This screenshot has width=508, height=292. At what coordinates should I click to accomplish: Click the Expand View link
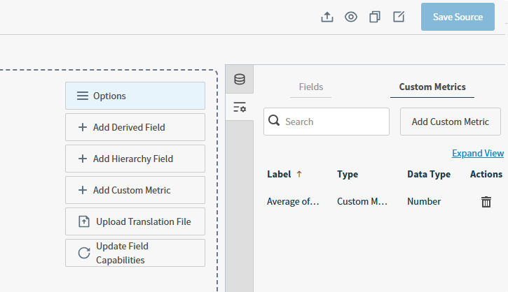pos(478,153)
